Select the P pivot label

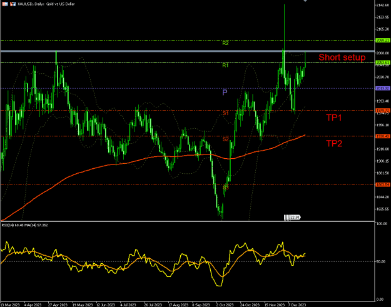[225, 93]
